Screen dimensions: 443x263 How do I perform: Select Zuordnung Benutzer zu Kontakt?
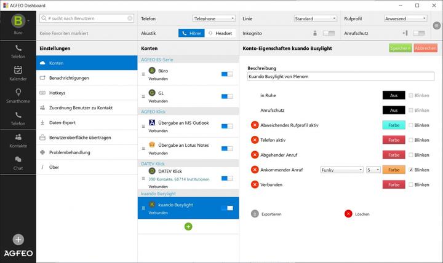click(x=87, y=108)
